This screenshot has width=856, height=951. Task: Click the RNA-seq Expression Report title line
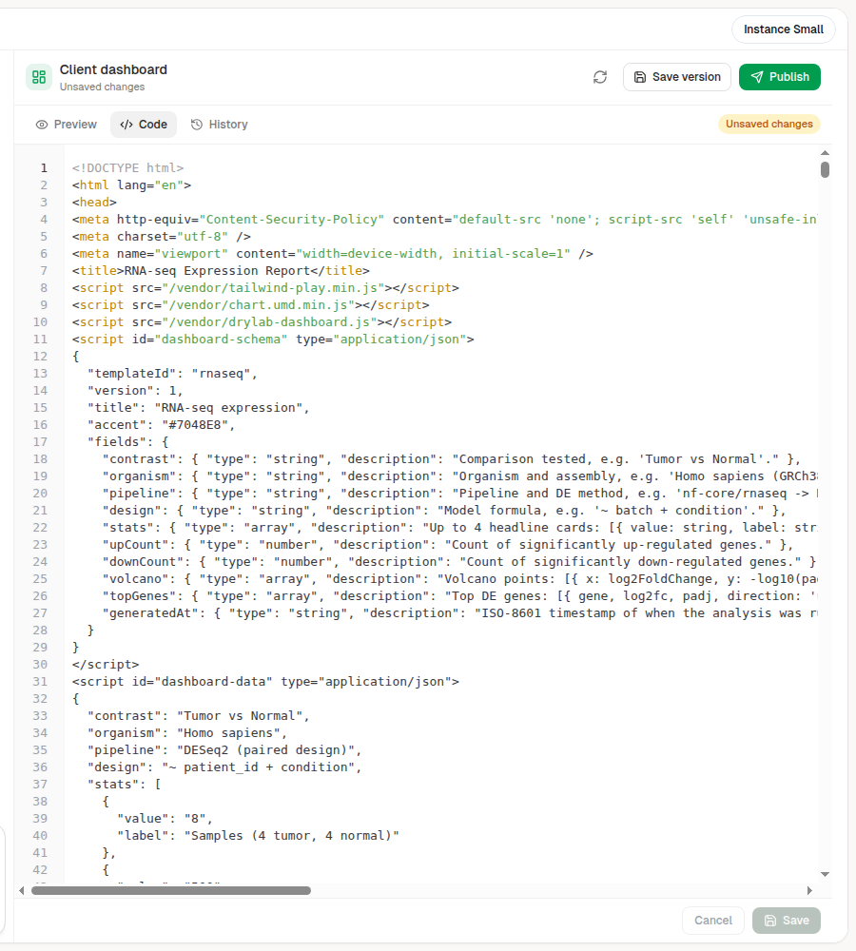[x=221, y=270]
